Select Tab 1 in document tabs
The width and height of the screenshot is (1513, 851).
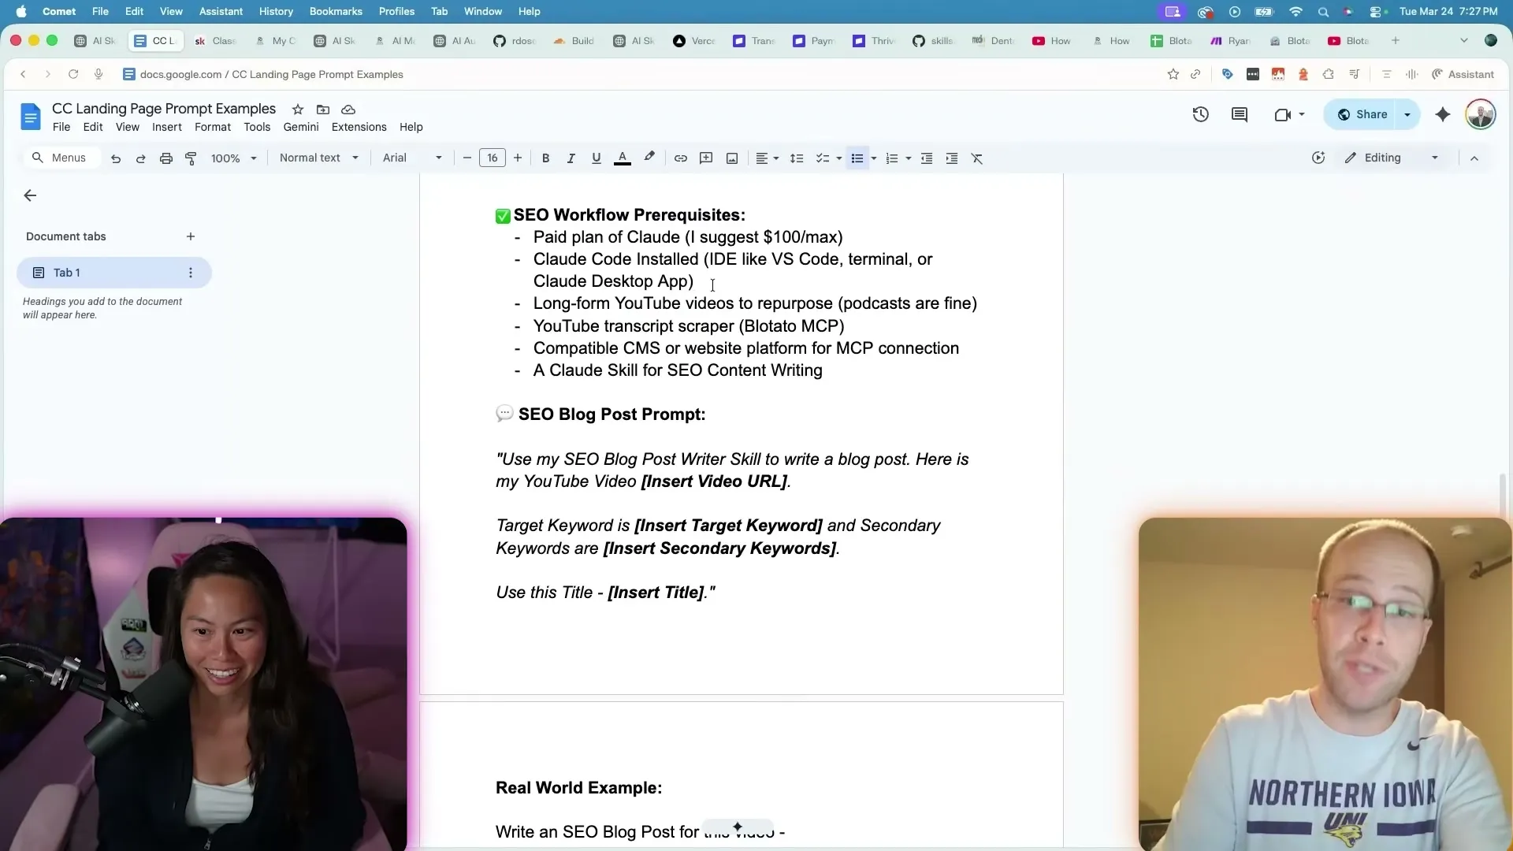click(114, 273)
